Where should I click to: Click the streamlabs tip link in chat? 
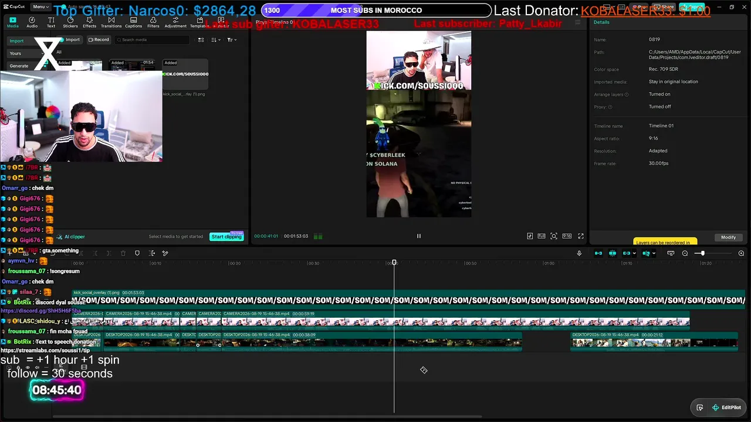tap(45, 350)
